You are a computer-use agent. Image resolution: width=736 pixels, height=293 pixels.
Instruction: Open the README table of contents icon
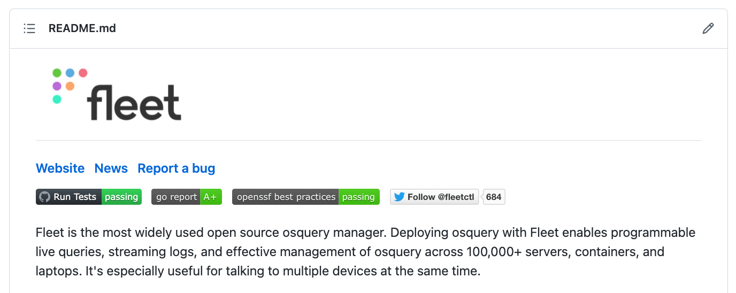point(29,28)
